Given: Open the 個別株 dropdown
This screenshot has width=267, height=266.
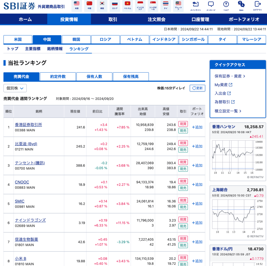Looking at the screenshot, I should tap(15, 88).
